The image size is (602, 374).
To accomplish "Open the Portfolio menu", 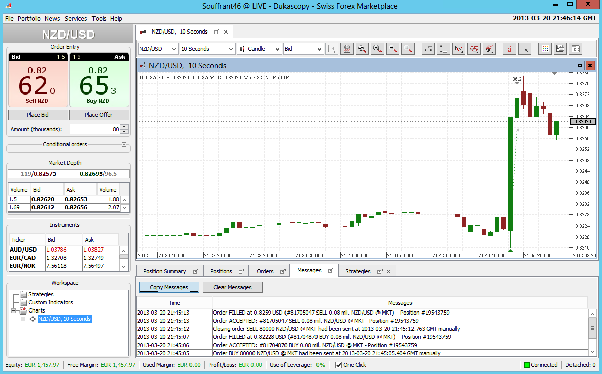I will click(x=29, y=18).
